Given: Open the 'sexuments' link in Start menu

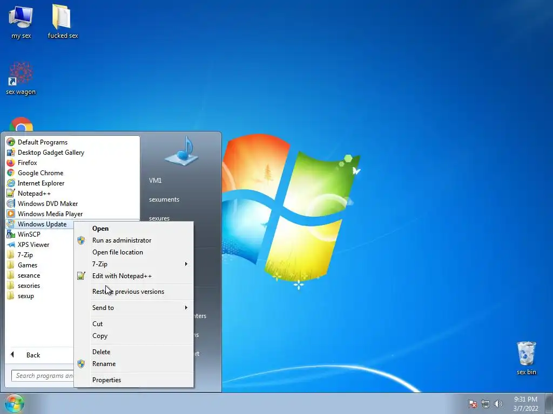Looking at the screenshot, I should (x=164, y=199).
